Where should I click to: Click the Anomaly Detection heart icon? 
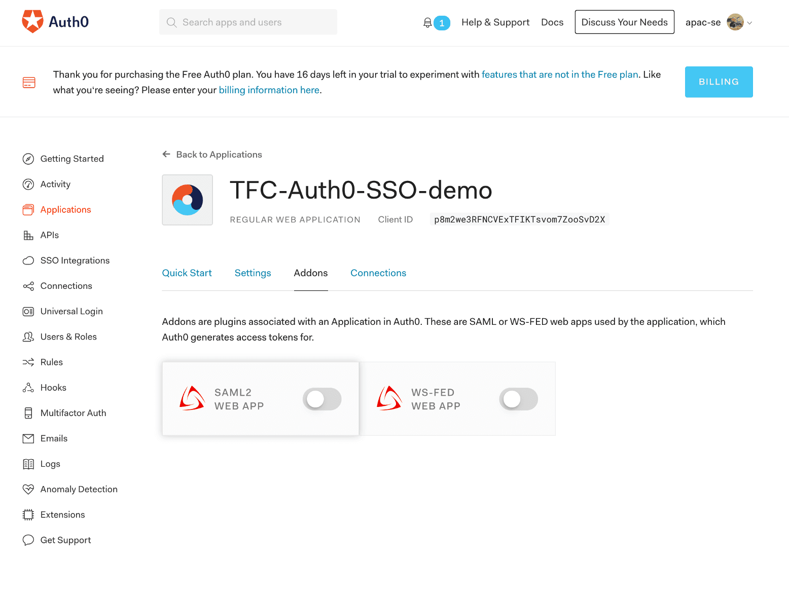point(28,489)
